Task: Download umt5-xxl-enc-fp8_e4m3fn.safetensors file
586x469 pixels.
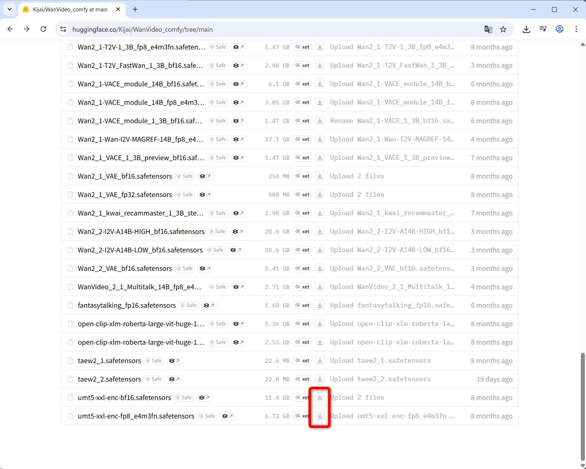Action: (320, 416)
